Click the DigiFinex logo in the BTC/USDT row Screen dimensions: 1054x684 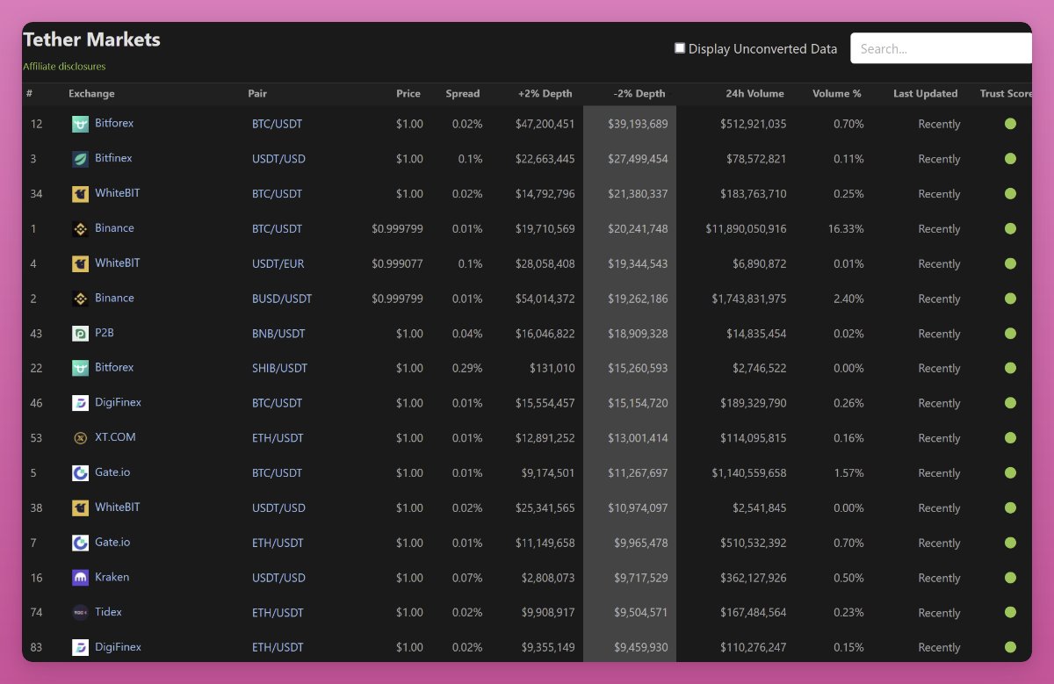click(x=80, y=403)
